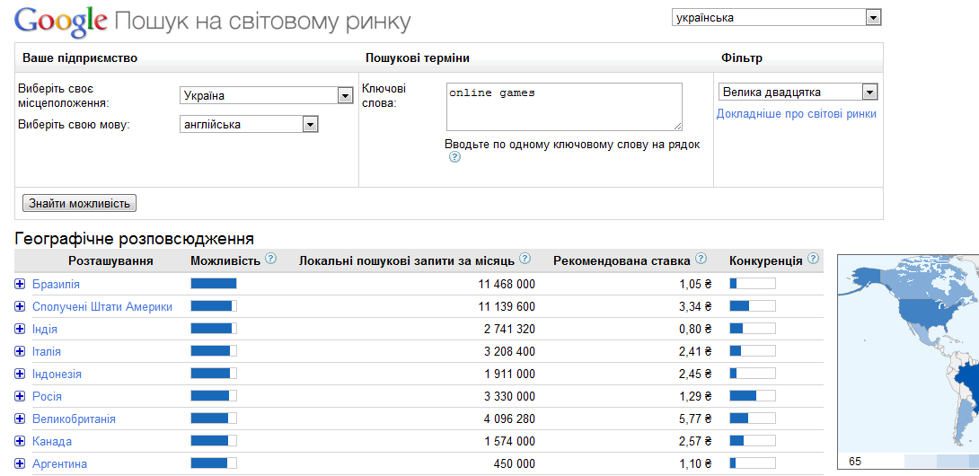Click help icon beside Локальні пошукові запити
This screenshot has height=476, width=979.
click(525, 260)
